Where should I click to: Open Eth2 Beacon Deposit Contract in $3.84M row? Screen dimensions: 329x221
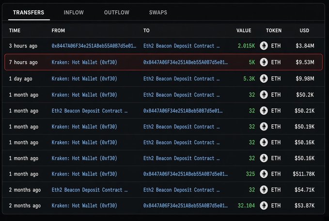pyautogui.click(x=182, y=46)
